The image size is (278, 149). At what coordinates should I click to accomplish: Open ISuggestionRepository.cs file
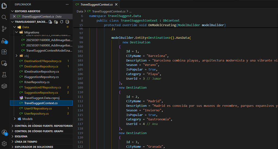pos(41,77)
